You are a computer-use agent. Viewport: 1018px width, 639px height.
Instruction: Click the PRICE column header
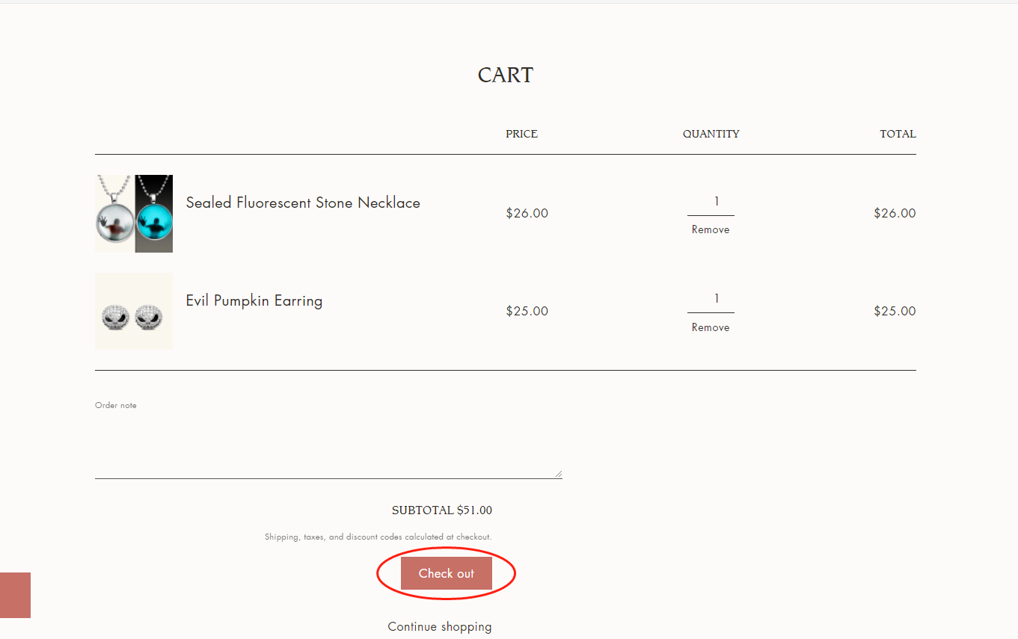pyautogui.click(x=521, y=134)
